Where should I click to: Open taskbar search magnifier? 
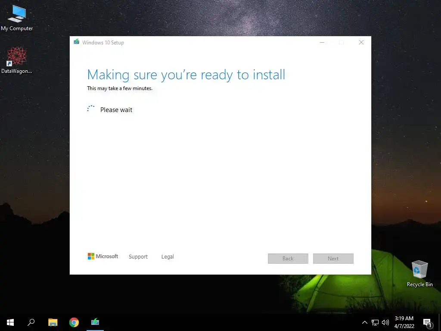click(31, 322)
